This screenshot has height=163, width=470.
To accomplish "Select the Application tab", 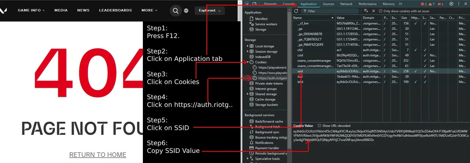I will [x=308, y=4].
